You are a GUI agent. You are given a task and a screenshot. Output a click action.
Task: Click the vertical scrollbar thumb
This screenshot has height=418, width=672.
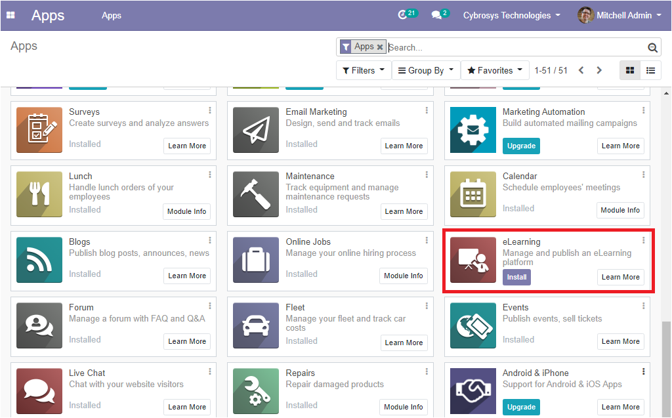tap(666, 369)
